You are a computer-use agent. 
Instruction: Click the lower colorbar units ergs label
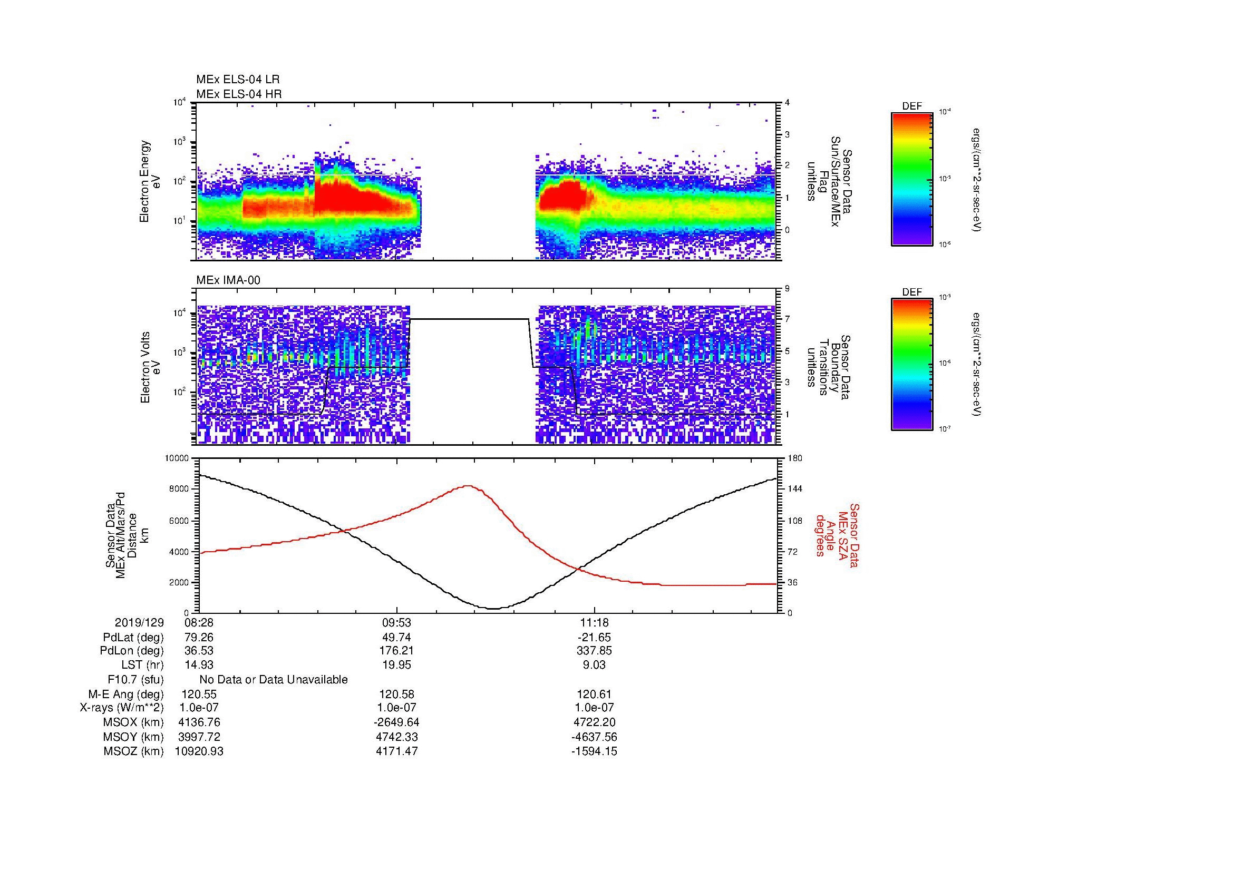pyautogui.click(x=976, y=365)
